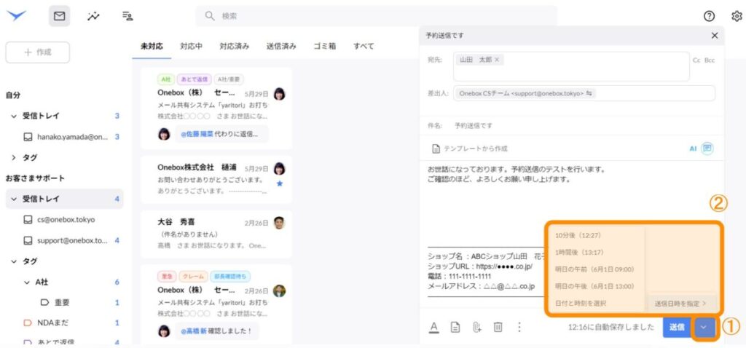746x348 pixels.
Task: Click the help question mark icon
Action: [709, 16]
